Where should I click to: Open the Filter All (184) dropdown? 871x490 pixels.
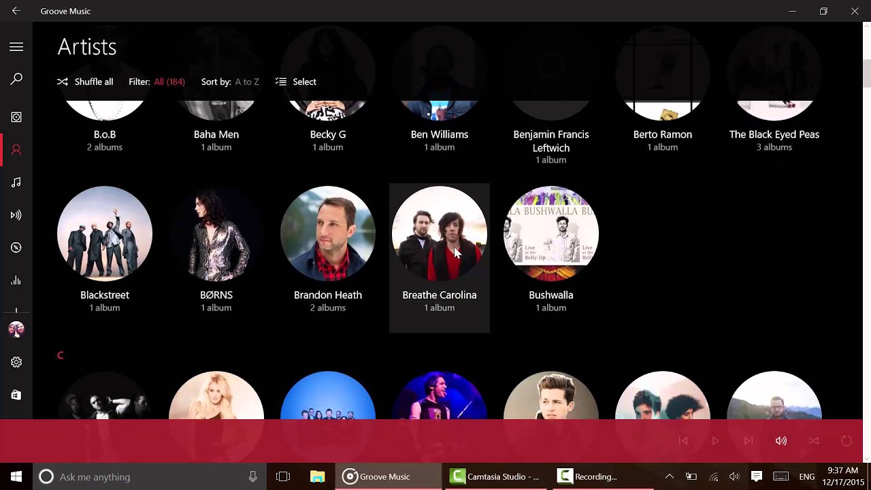[x=157, y=82]
